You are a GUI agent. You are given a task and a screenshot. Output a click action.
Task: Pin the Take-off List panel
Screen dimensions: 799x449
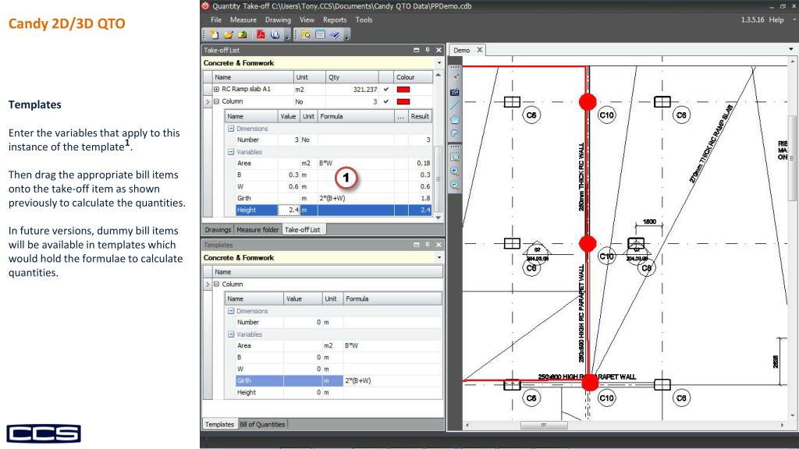(x=428, y=50)
